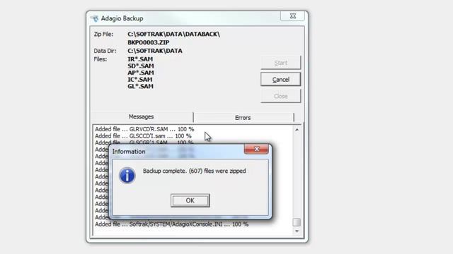Click the 'Backup complete. (607) files were zipped' text

point(195,171)
